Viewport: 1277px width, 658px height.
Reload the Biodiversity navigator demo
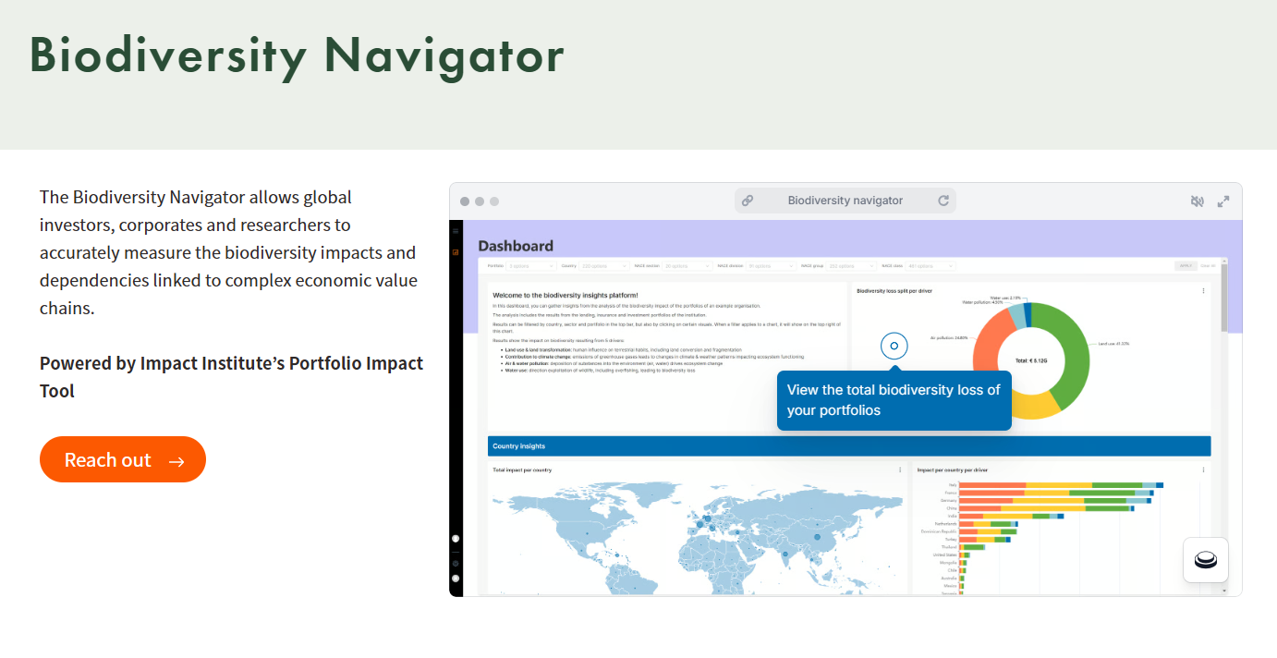(943, 201)
